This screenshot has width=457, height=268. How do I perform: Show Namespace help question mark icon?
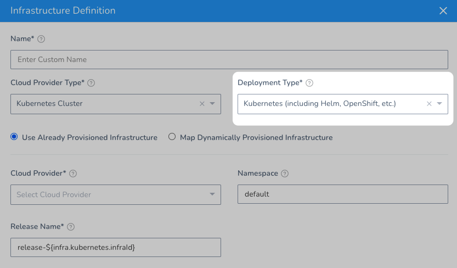pyautogui.click(x=284, y=174)
